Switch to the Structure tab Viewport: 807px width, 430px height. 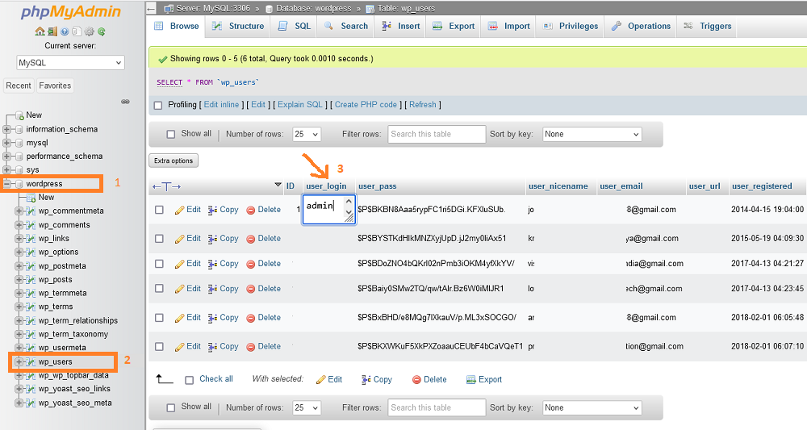coord(238,27)
